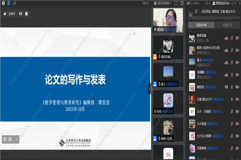241x160 pixels.
Task: Turn on camera for 濠上 member
Action: [237, 63]
